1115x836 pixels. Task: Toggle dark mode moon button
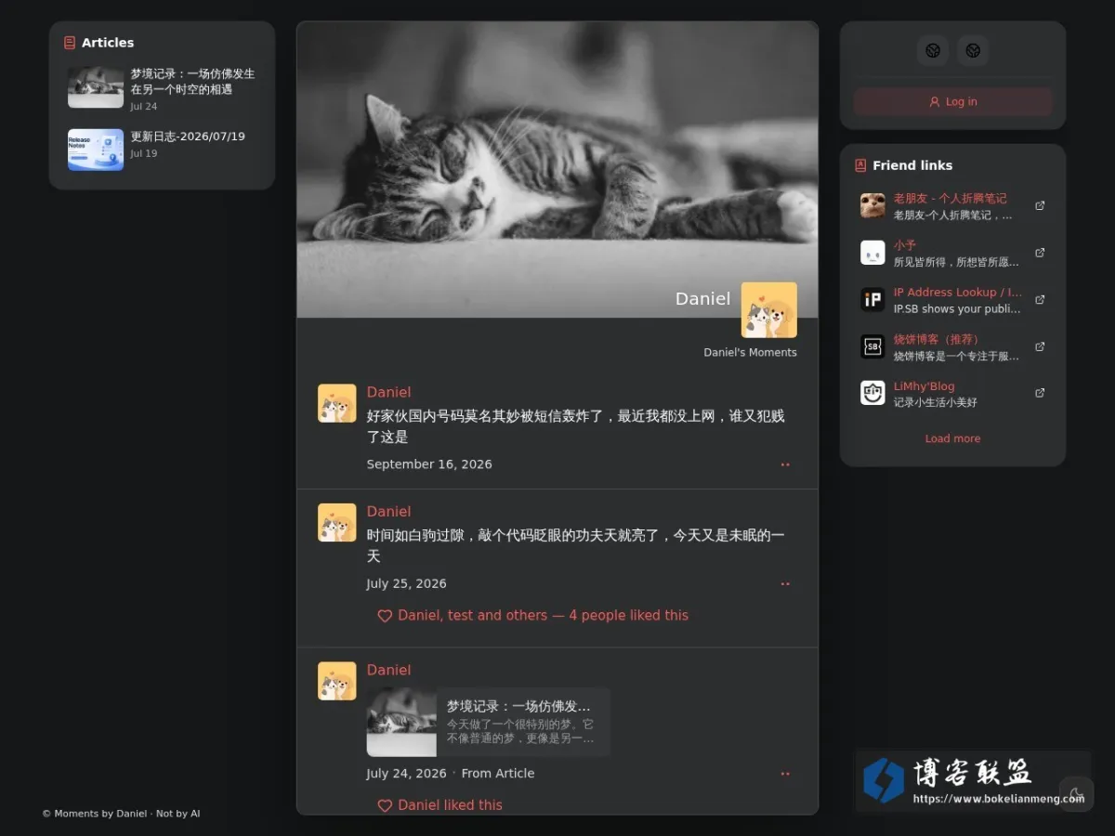pos(1077,794)
